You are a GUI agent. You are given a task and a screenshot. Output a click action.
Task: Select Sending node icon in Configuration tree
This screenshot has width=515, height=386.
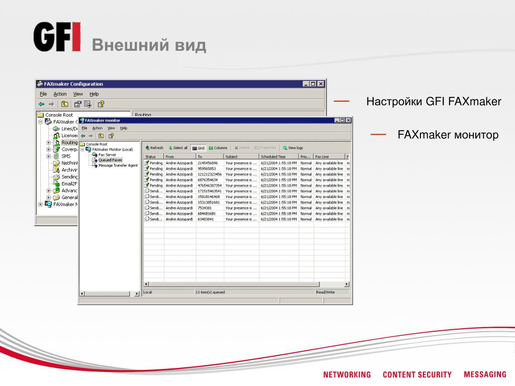pyautogui.click(x=56, y=177)
